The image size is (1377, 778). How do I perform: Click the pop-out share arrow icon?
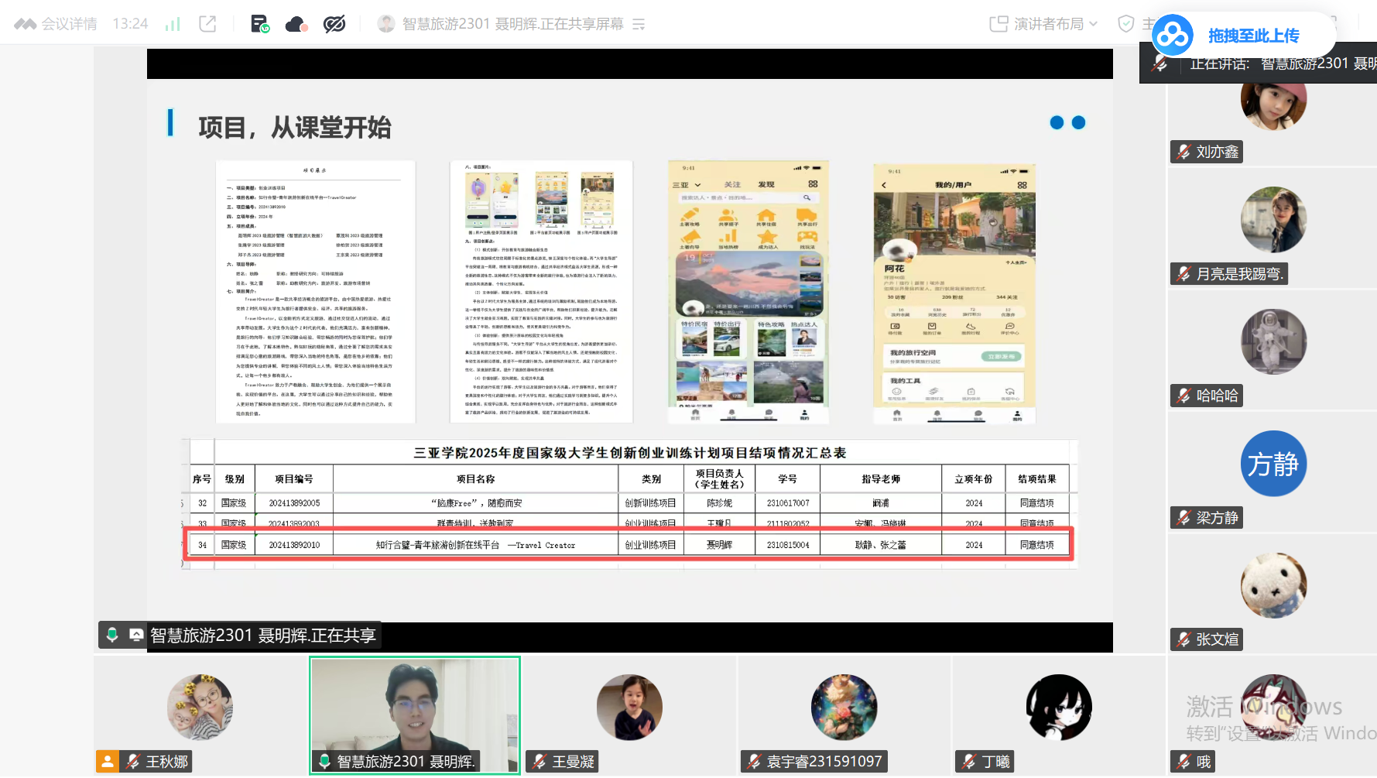[207, 24]
